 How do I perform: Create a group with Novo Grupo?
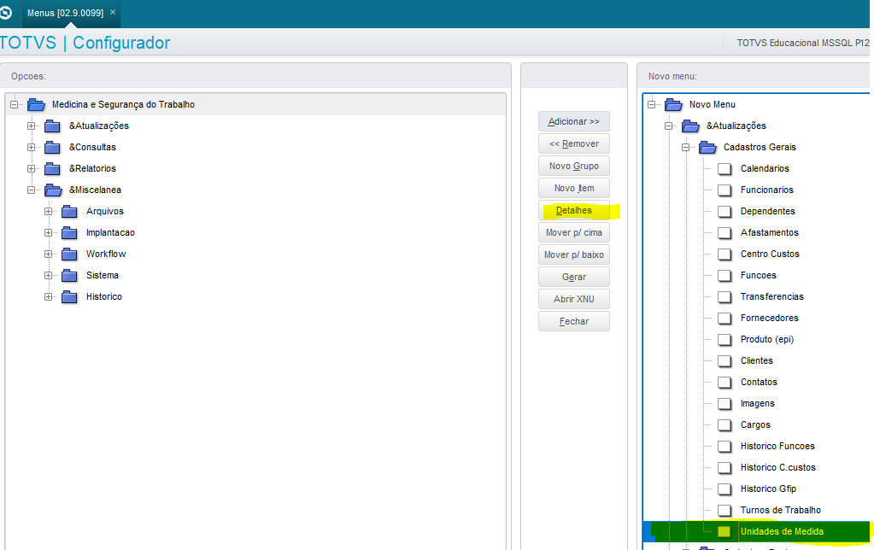tap(573, 166)
